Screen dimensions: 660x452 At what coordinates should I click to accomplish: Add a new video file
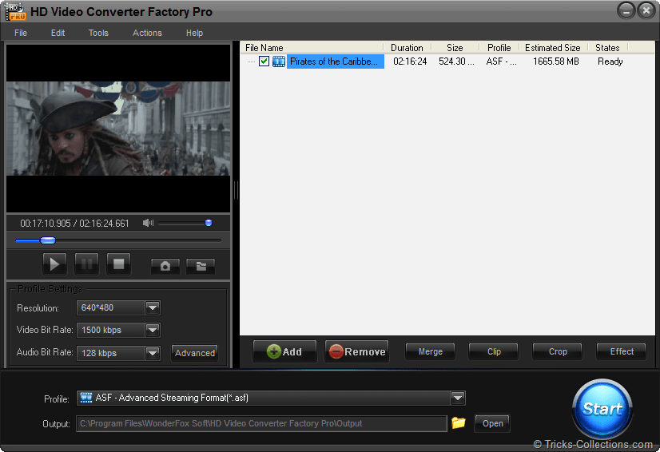click(x=284, y=351)
